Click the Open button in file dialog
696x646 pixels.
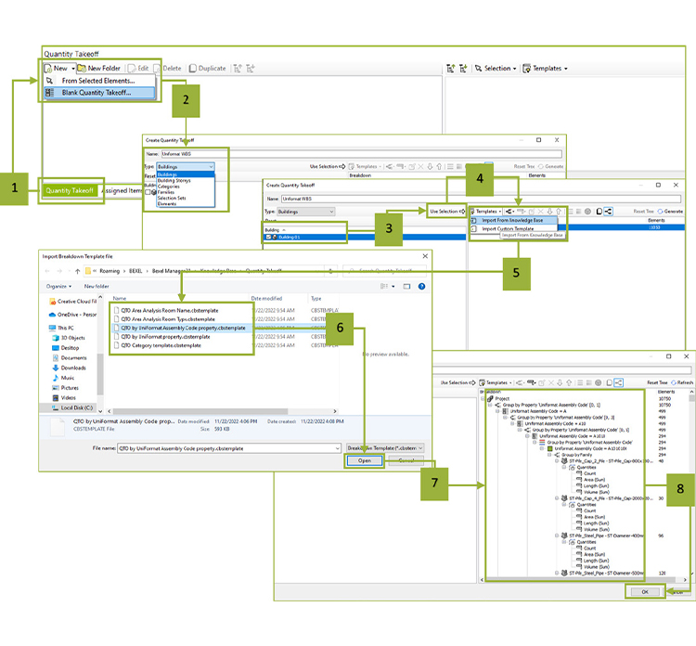[364, 460]
